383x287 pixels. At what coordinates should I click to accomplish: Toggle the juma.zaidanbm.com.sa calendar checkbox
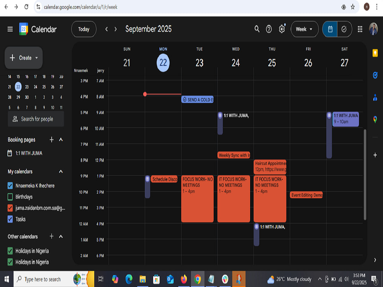10,208
